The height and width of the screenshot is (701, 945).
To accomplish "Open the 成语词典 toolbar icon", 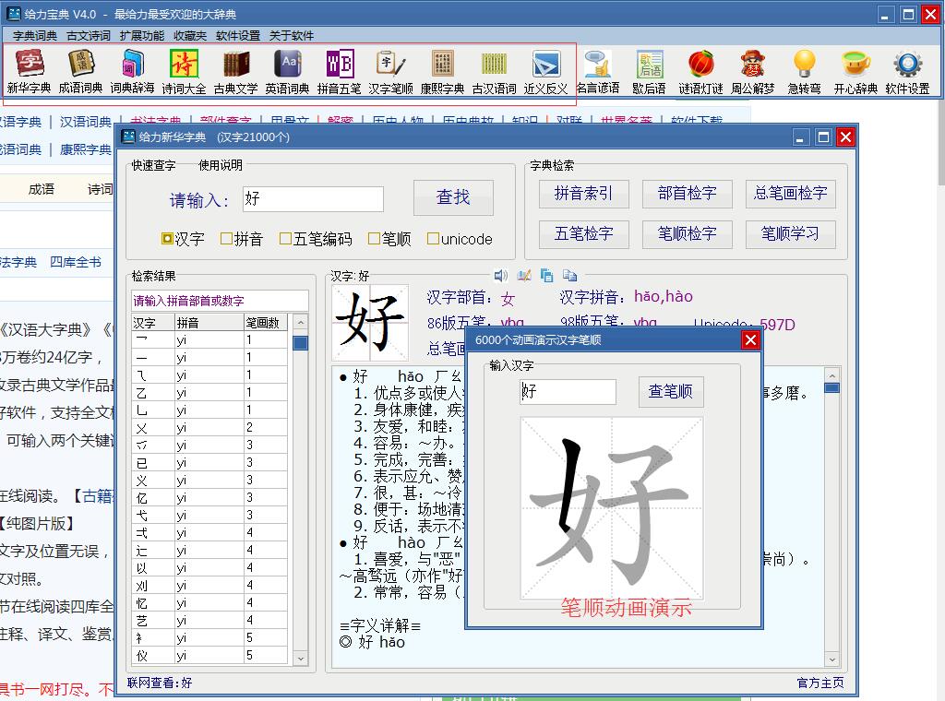I will (x=81, y=72).
